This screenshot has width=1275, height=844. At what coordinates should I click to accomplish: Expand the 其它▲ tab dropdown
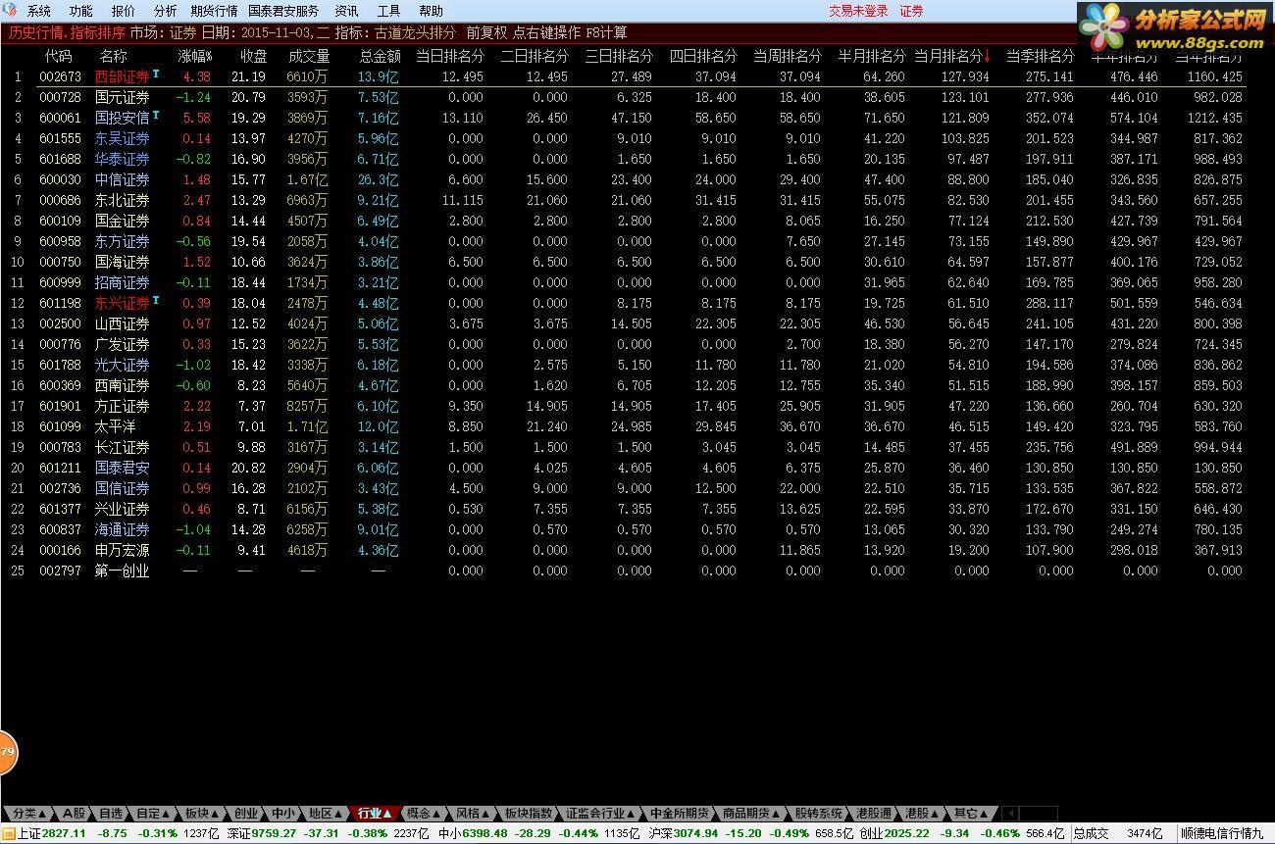point(971,814)
